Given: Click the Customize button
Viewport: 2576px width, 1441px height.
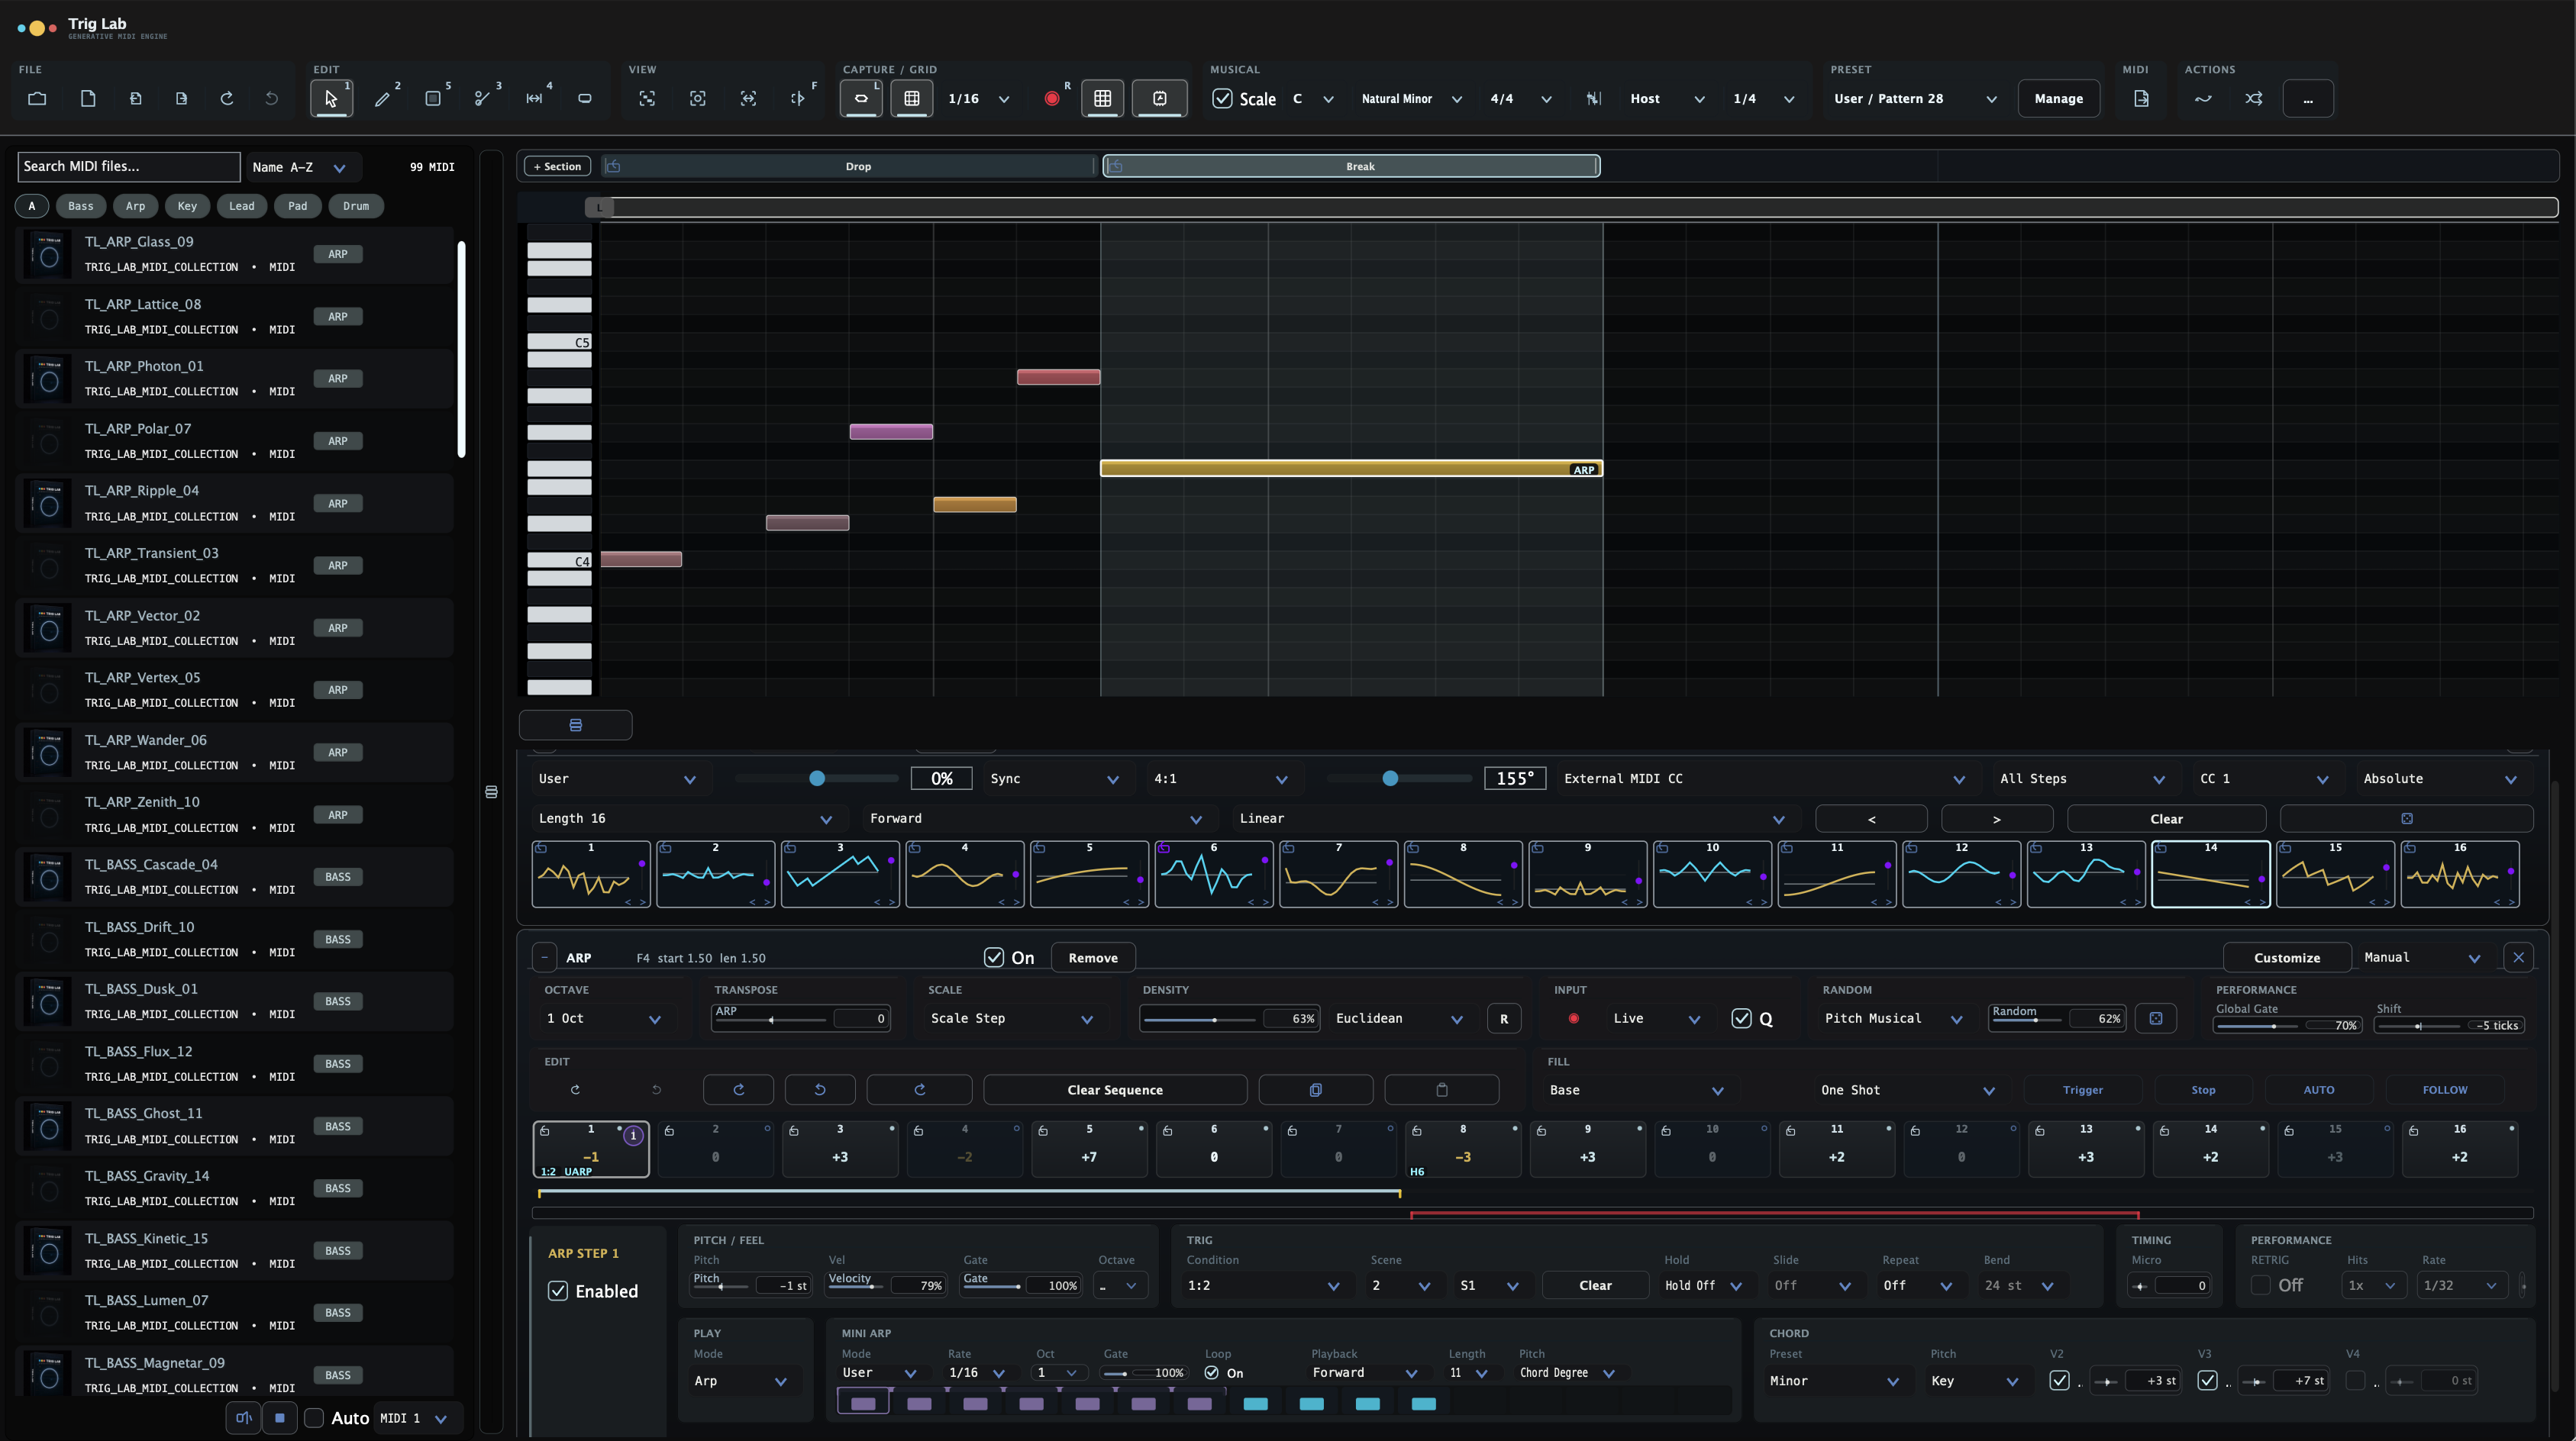Looking at the screenshot, I should point(2287,957).
